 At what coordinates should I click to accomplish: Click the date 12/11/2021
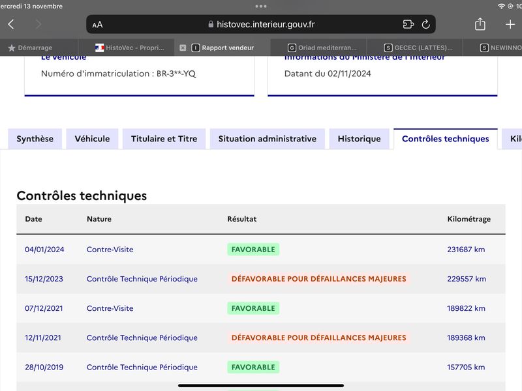43,338
